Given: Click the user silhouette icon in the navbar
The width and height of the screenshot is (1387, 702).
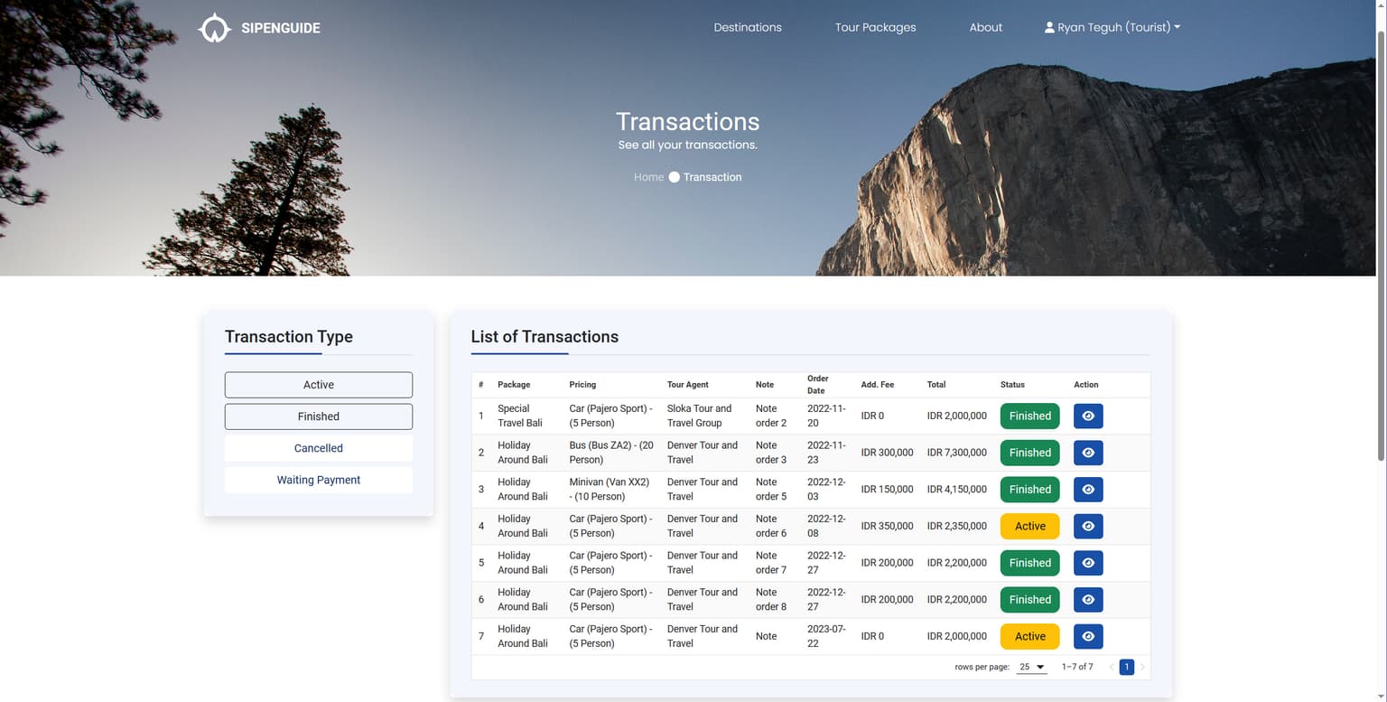Looking at the screenshot, I should pyautogui.click(x=1049, y=27).
